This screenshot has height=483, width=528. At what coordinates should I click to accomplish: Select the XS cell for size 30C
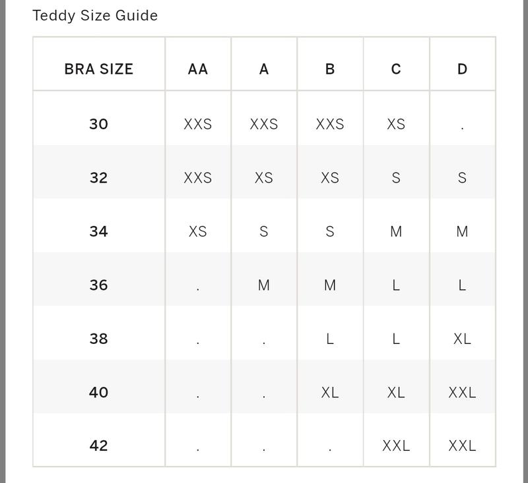pos(396,124)
